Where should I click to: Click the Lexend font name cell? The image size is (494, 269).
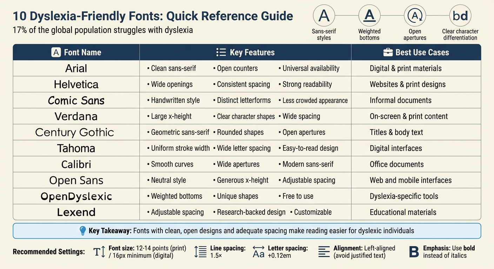pyautogui.click(x=76, y=212)
